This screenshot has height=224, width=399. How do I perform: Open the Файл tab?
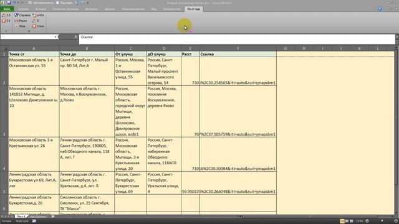(7, 9)
